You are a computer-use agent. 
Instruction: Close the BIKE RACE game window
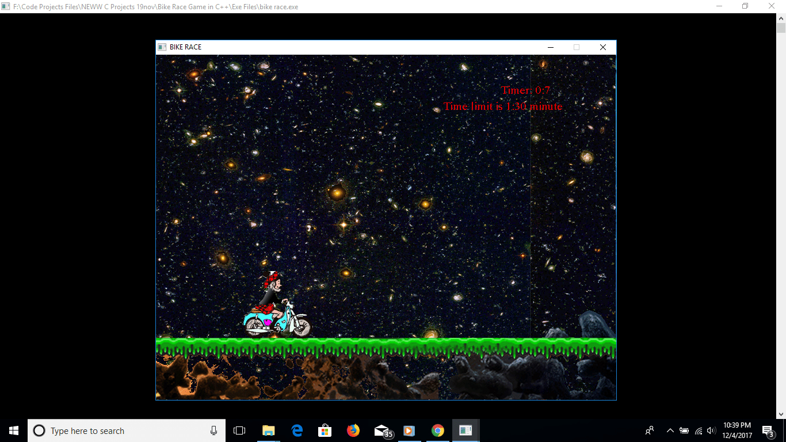[x=603, y=47]
